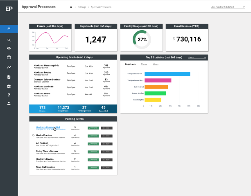Switch to the Shares tab
251x196 pixels.
coord(144,65)
